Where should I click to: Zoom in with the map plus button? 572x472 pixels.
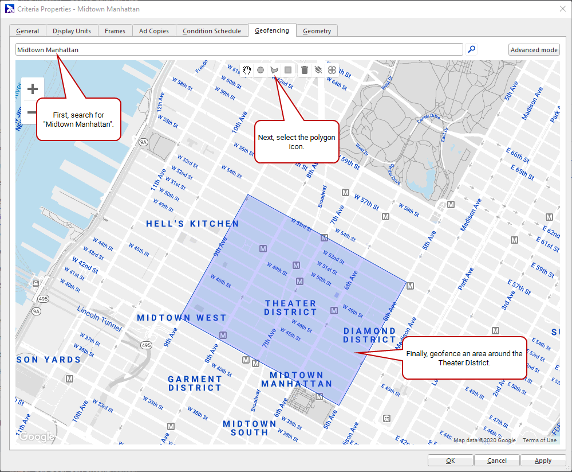33,89
